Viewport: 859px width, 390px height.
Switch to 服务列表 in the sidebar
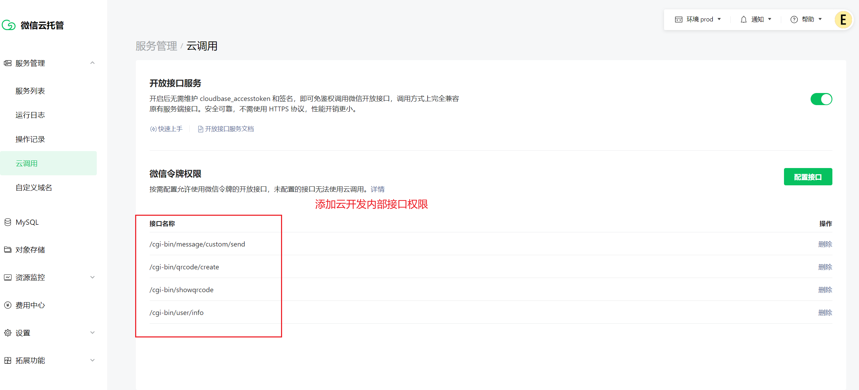coord(30,91)
